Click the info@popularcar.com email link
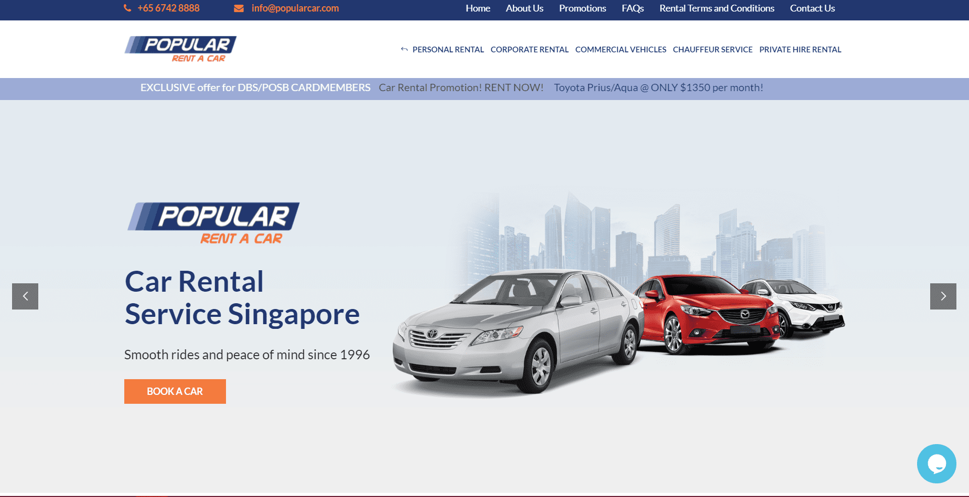Viewport: 969px width, 497px height. (295, 8)
